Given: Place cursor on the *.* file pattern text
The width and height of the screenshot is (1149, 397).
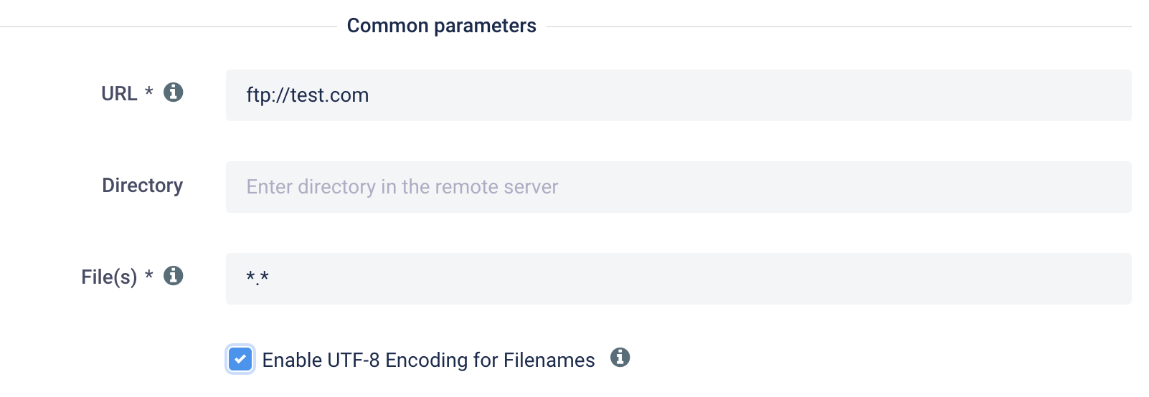Looking at the screenshot, I should pos(257,278).
